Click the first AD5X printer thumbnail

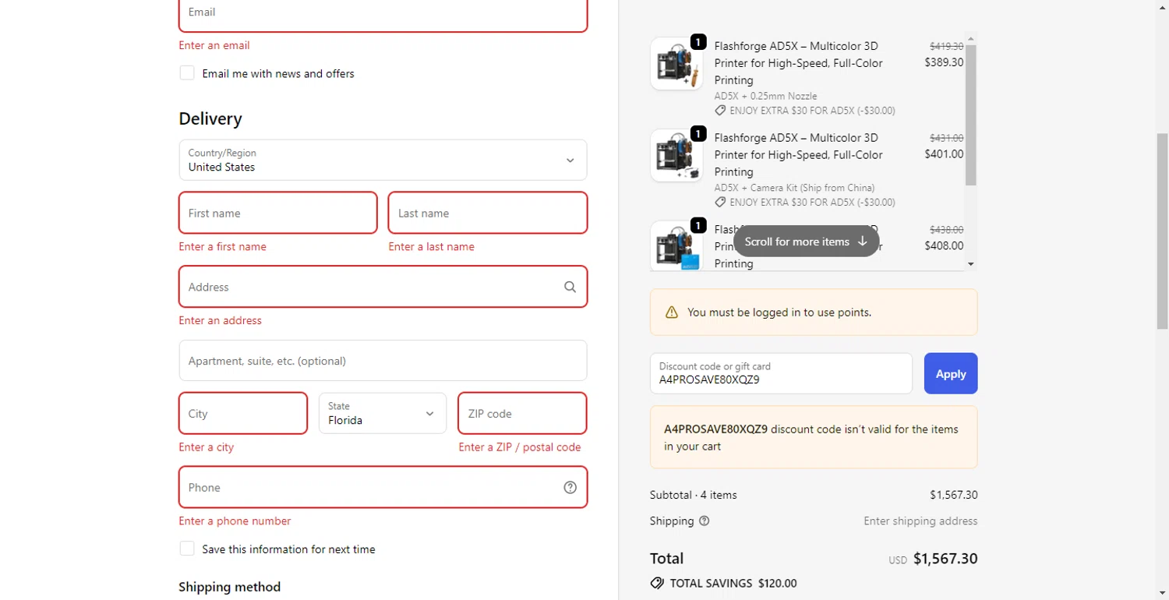pyautogui.click(x=676, y=64)
